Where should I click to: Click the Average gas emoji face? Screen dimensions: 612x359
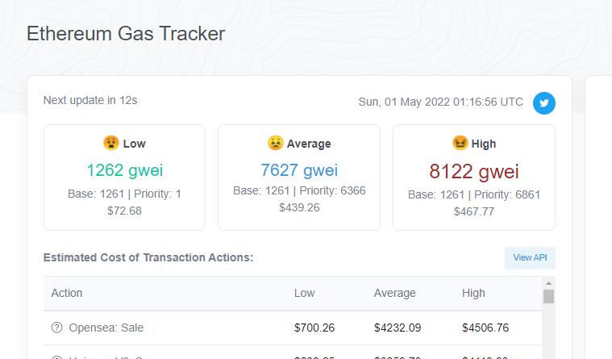[275, 143]
